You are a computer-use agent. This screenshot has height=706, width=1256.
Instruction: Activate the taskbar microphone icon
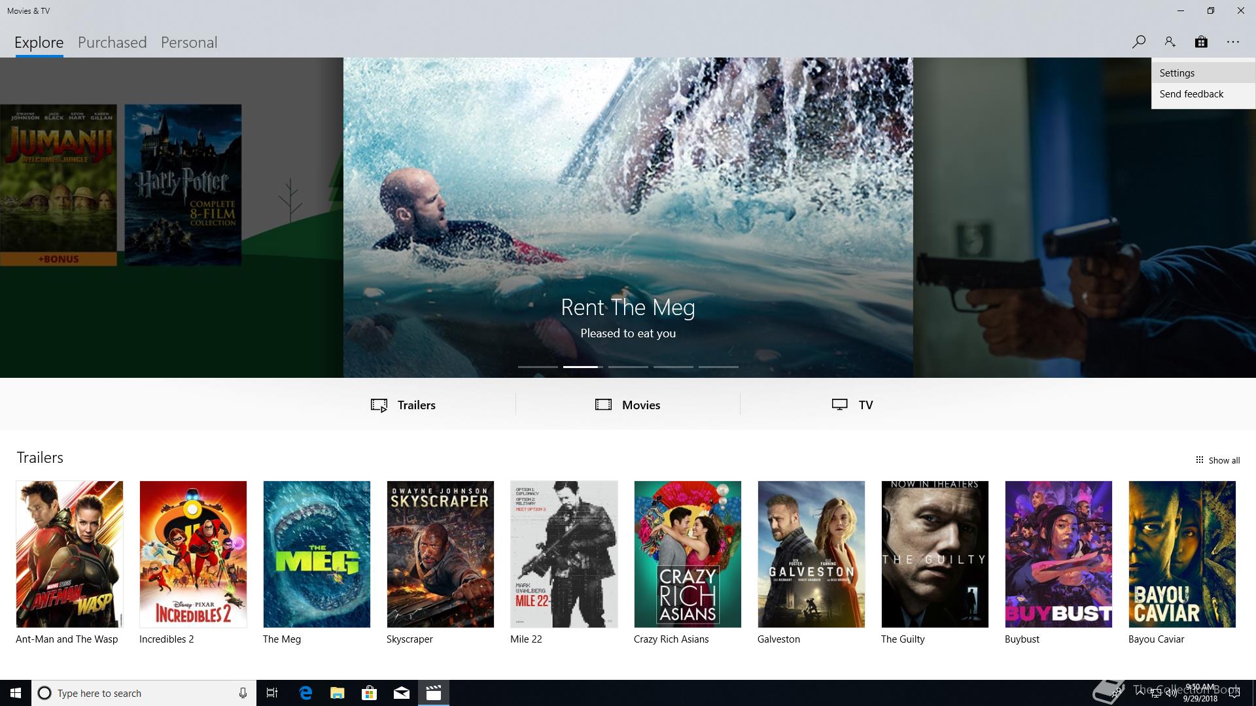click(x=243, y=693)
